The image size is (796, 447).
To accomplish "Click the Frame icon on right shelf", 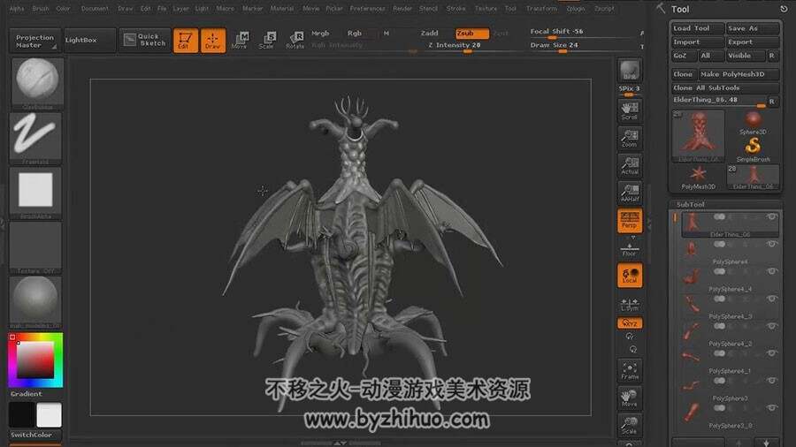I will click(630, 370).
